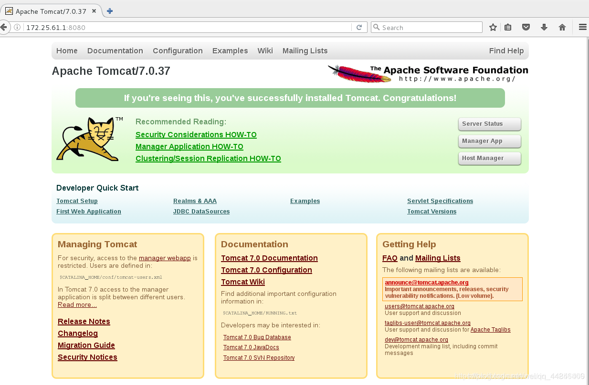Open Tomcat 7.0 Configuration link

[266, 270]
